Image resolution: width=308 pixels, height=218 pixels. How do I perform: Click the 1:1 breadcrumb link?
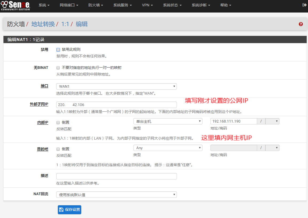tap(65, 24)
